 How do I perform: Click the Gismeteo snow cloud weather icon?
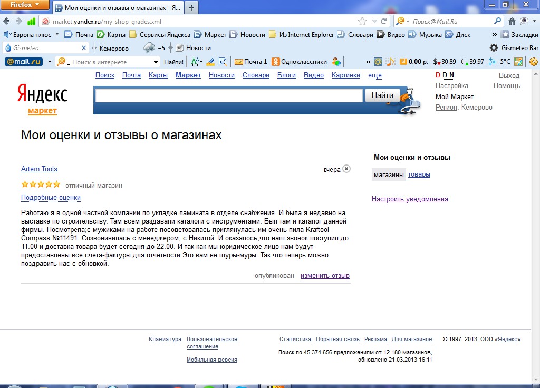coord(149,48)
